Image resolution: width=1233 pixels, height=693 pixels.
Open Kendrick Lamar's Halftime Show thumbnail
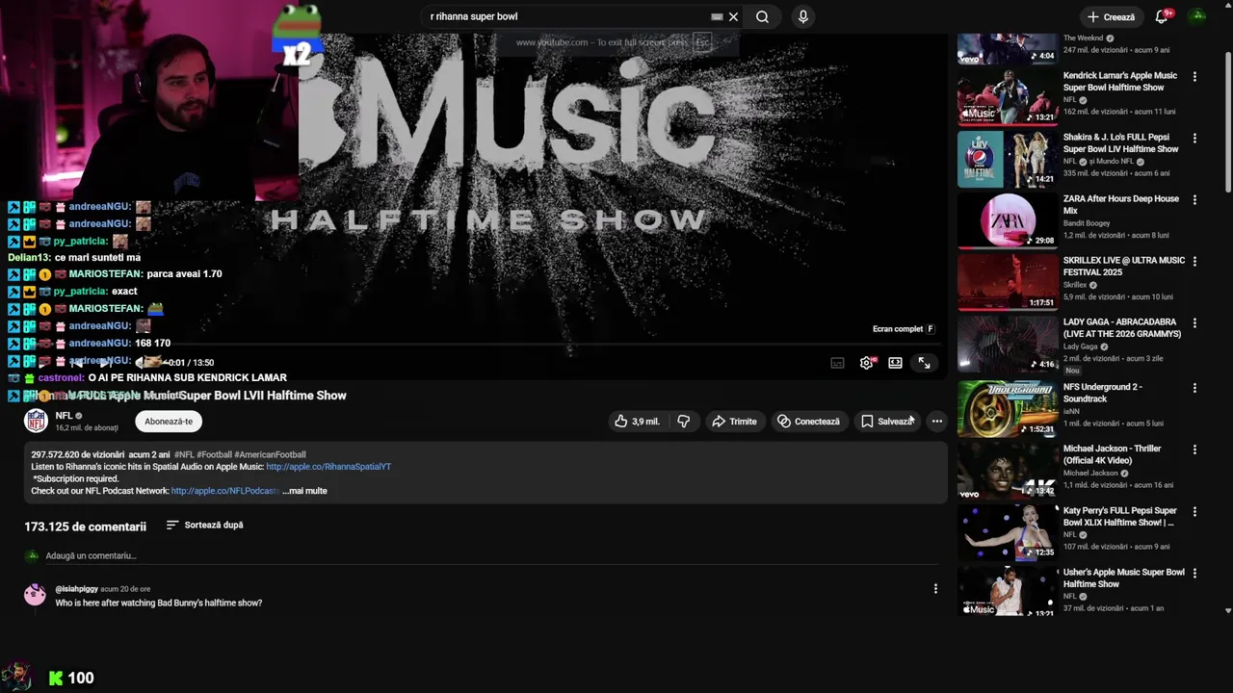click(x=1007, y=97)
